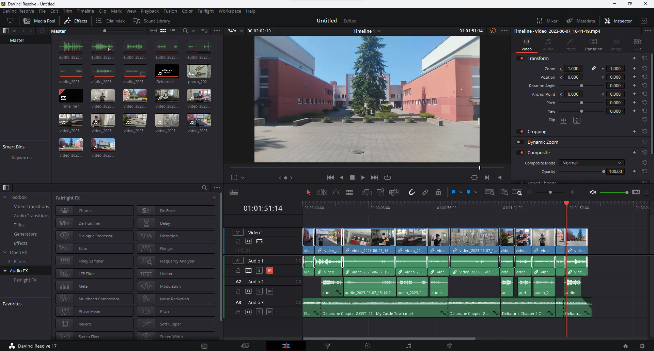654x351 pixels.
Task: Choose the Blade Edit Mode tool
Action: (x=349, y=192)
